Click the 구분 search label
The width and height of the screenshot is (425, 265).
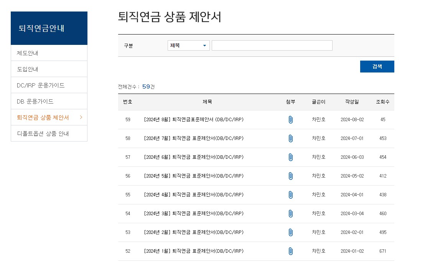point(128,46)
